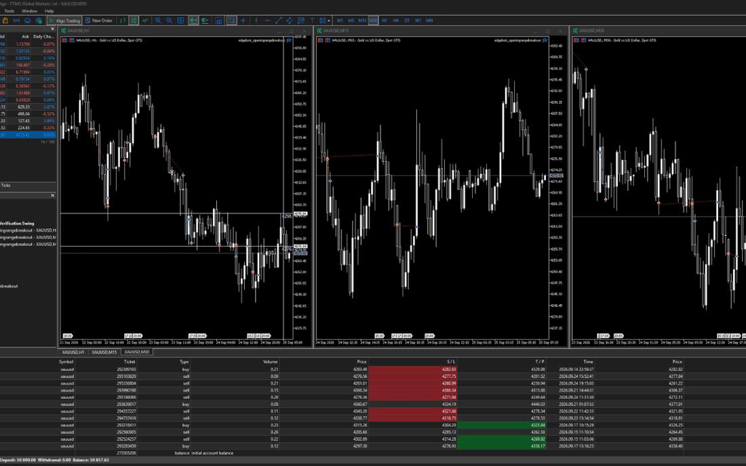Image resolution: width=746 pixels, height=466 pixels.
Task: Click the signals radio icon in toolbar
Action: click(x=16, y=20)
